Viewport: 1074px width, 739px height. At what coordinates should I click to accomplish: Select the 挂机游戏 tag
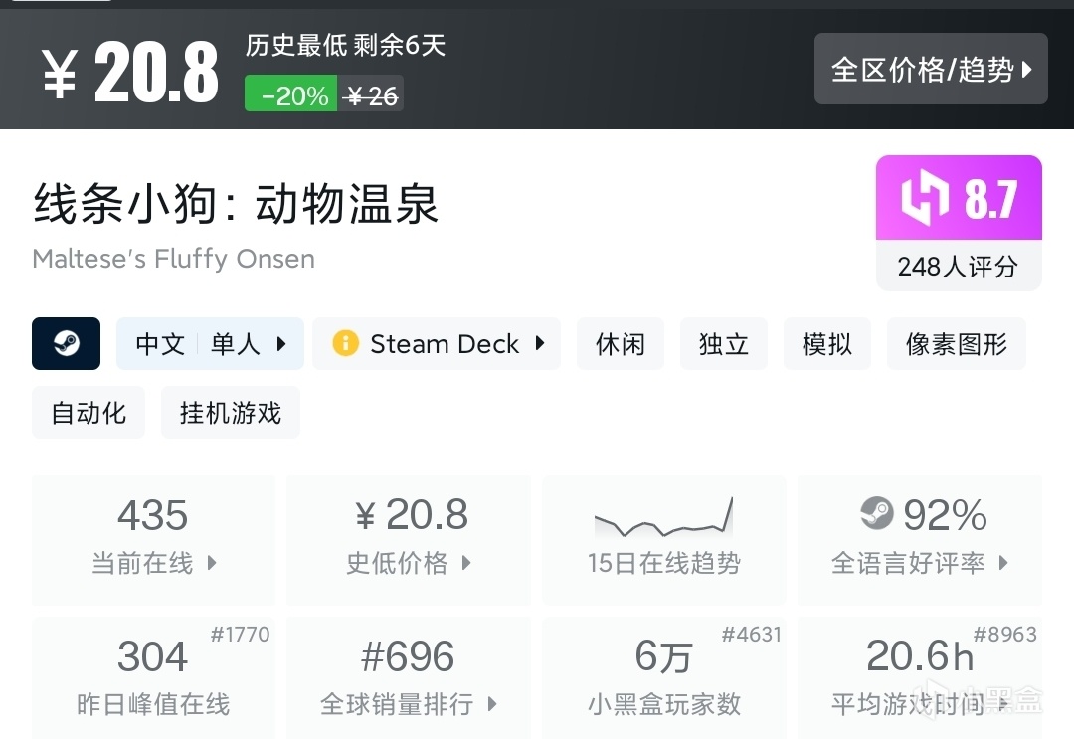click(231, 413)
